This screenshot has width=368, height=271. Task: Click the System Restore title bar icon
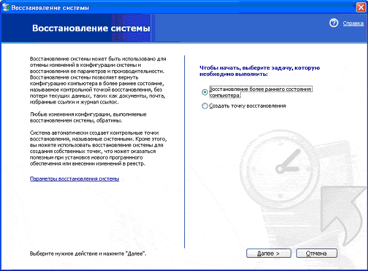[6, 5]
